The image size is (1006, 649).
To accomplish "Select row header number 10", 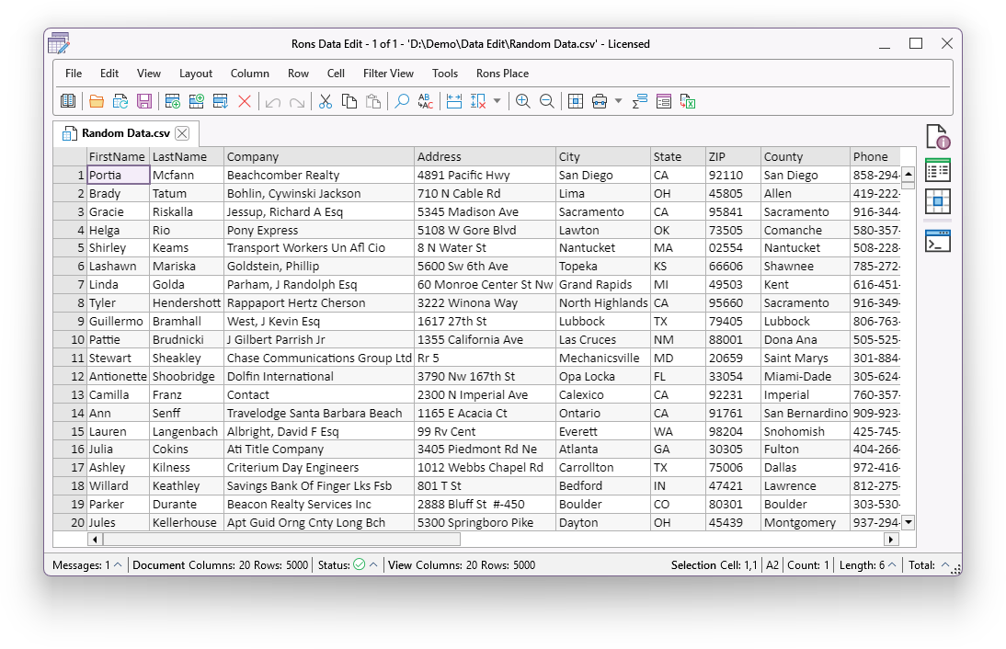I will [x=70, y=340].
